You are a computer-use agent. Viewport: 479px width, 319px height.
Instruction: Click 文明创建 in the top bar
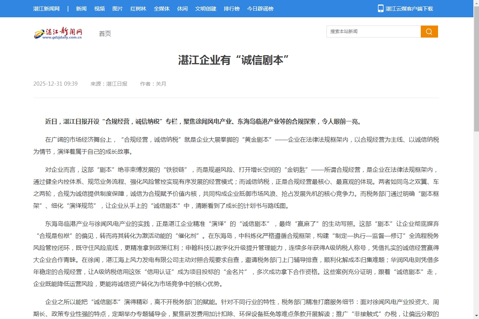206,9
